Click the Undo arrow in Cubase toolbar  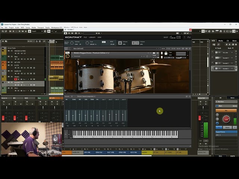click(x=3, y=31)
